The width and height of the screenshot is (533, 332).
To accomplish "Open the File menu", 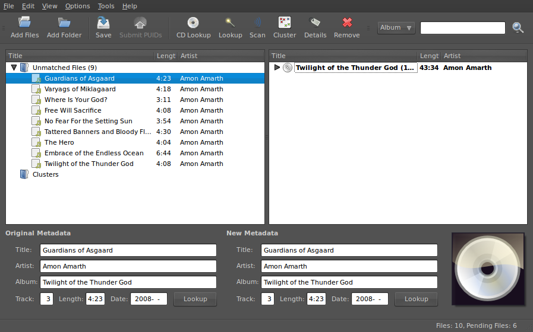I will coord(8,6).
